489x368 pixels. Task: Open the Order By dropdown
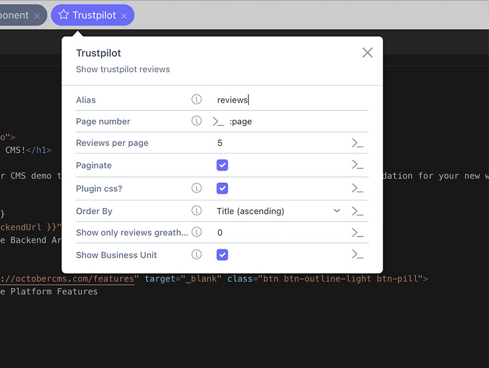pyautogui.click(x=278, y=211)
